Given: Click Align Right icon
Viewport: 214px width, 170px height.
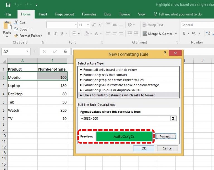Looking at the screenshot, I should [121, 33].
